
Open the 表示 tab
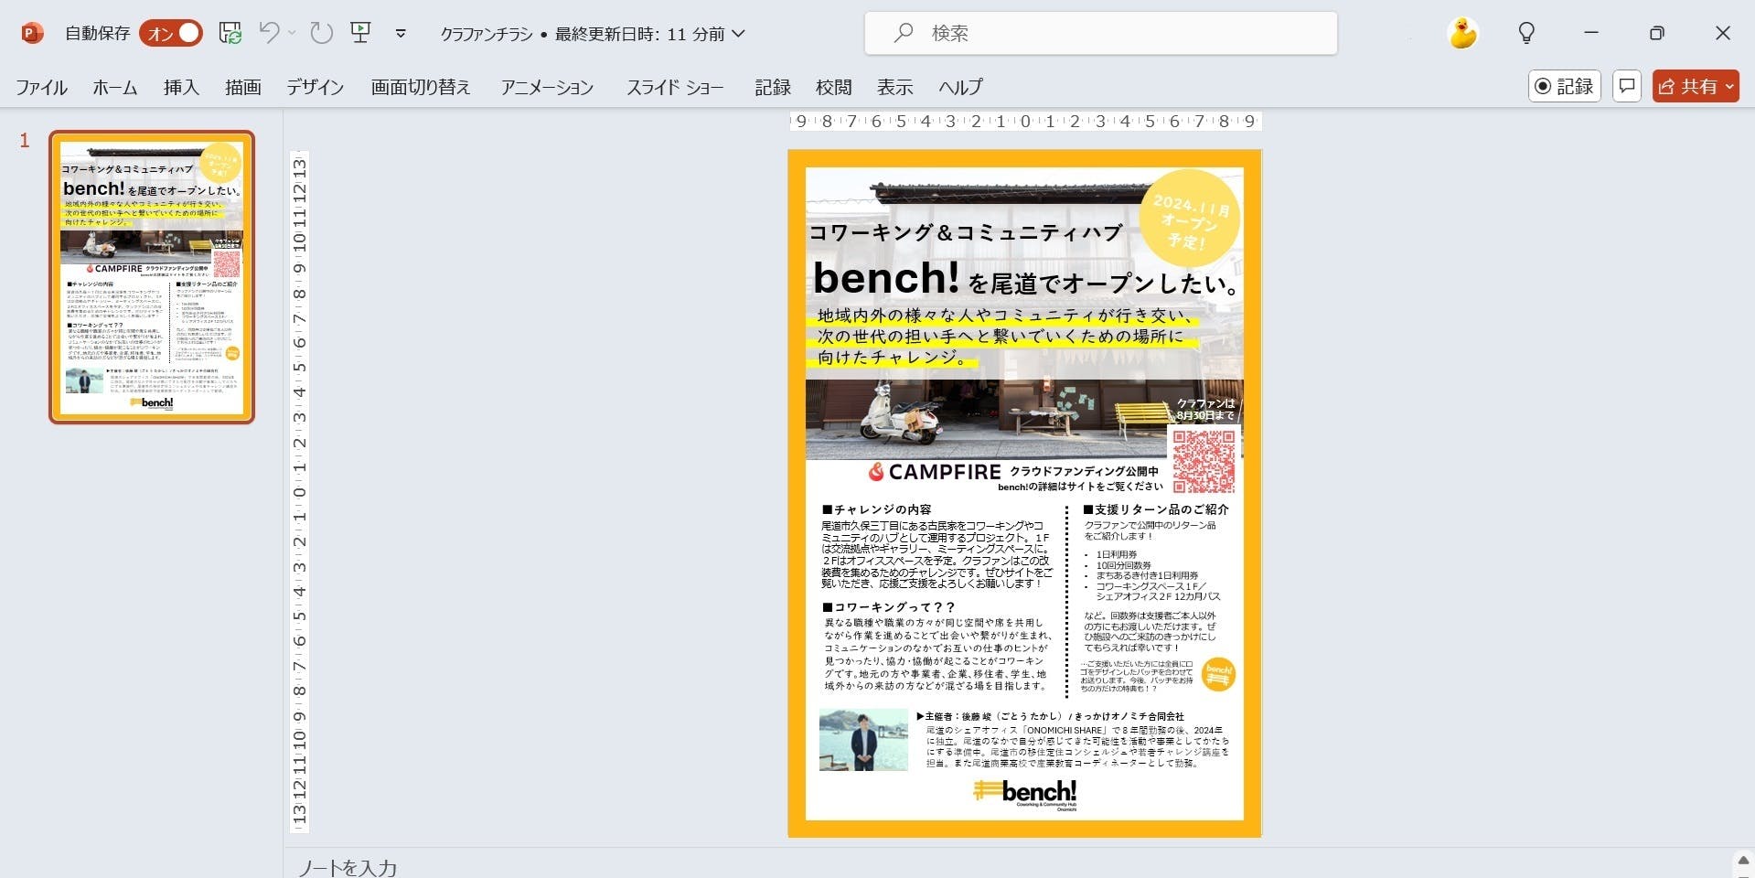[895, 87]
